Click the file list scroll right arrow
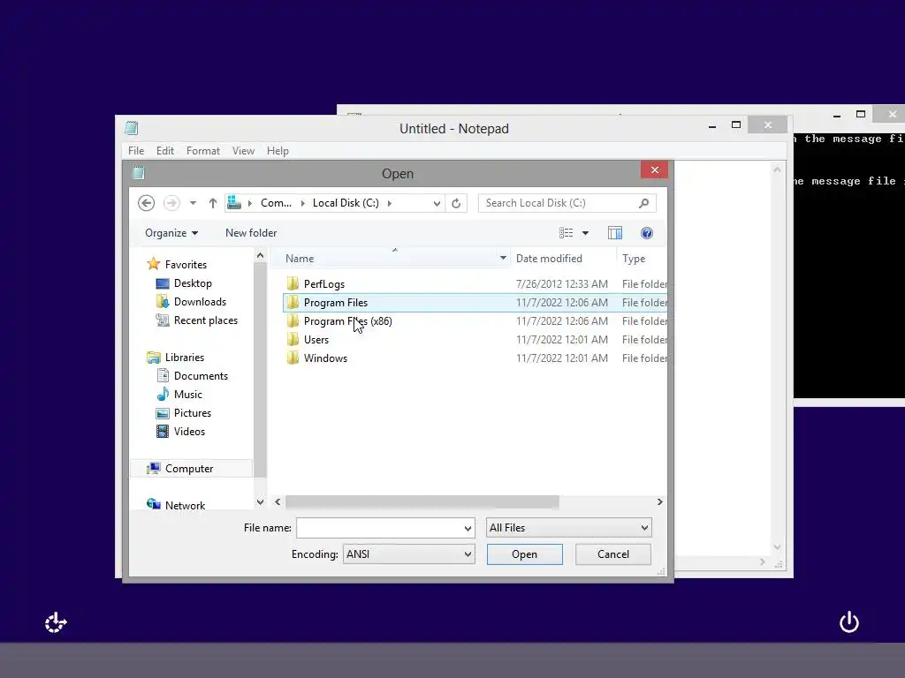 (659, 502)
